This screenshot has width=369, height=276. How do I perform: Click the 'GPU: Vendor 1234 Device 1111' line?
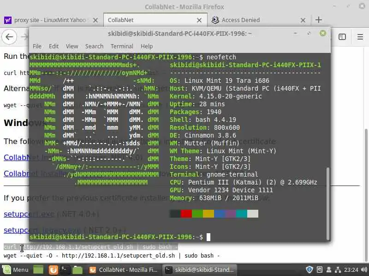tap(221, 190)
